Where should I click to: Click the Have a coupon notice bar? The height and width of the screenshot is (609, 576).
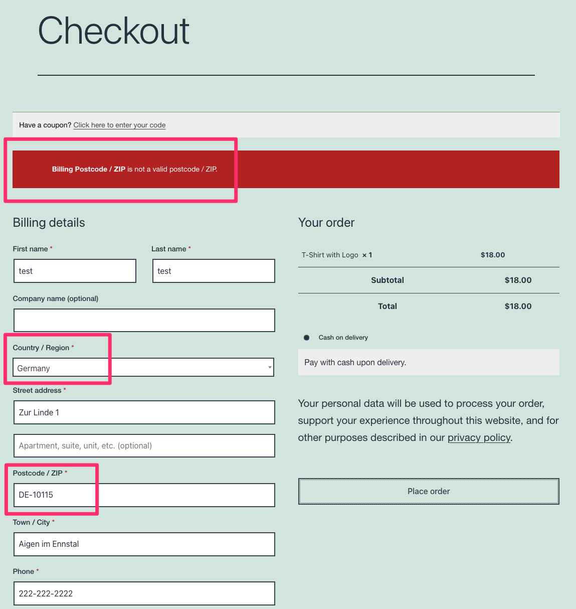(x=286, y=125)
